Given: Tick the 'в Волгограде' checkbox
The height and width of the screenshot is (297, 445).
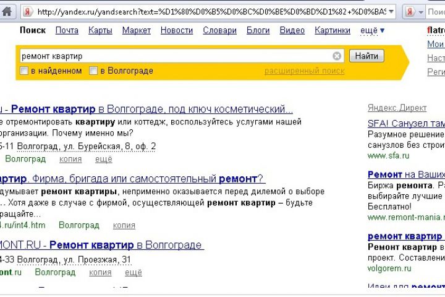Looking at the screenshot, I should pos(93,71).
